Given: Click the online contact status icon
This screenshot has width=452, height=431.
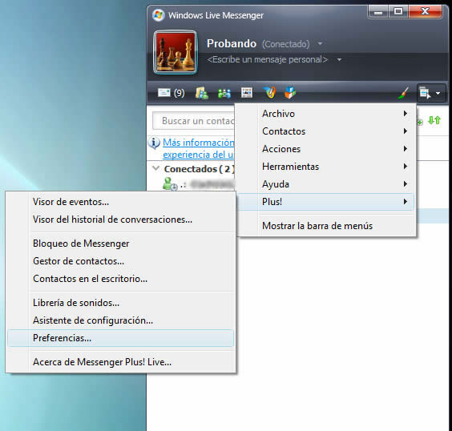Looking at the screenshot, I should pos(170,183).
